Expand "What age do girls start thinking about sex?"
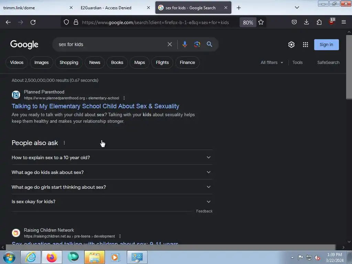The height and width of the screenshot is (264, 352). click(x=112, y=187)
